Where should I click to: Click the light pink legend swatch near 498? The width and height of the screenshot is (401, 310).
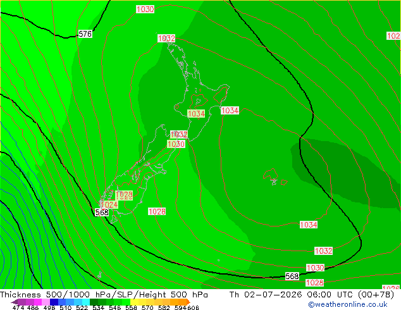pyautogui.click(x=46, y=302)
